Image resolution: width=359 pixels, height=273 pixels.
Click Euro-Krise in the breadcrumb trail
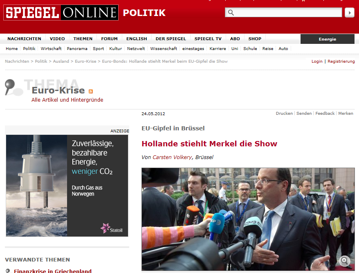[85, 61]
